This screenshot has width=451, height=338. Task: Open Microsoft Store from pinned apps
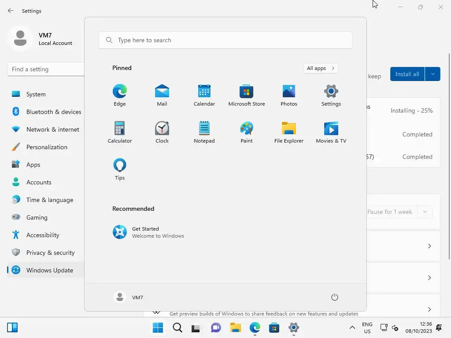coord(247,95)
